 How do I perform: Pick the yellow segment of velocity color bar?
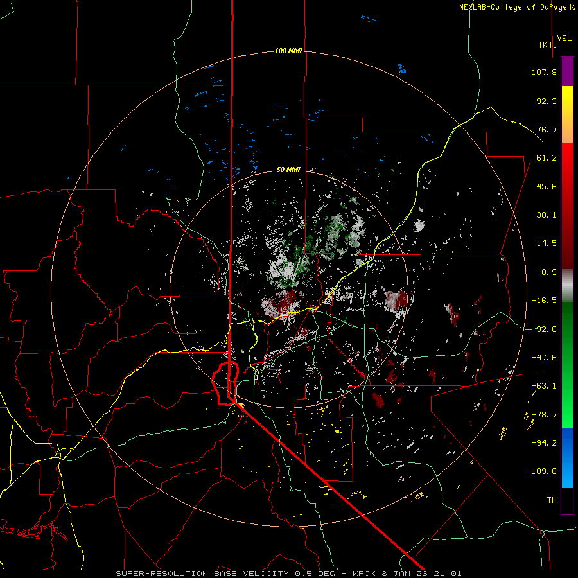pos(567,114)
